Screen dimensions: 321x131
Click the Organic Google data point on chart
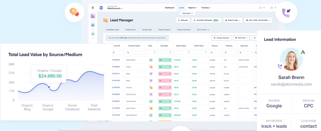pos(49,87)
